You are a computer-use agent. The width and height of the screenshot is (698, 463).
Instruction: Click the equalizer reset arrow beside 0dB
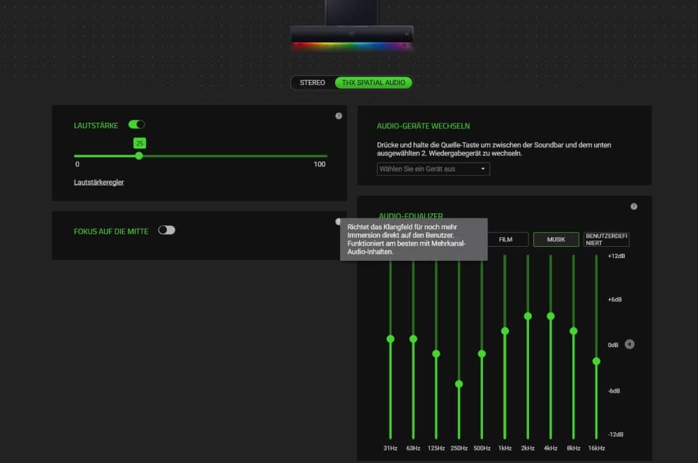[630, 344]
